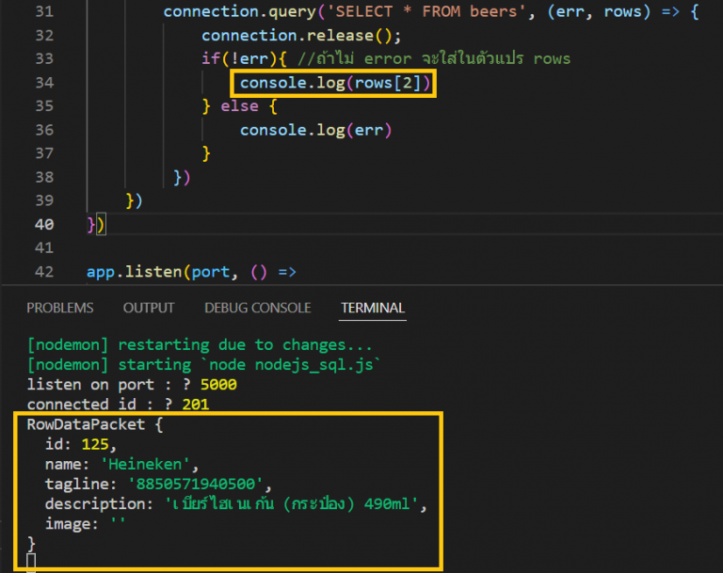This screenshot has width=723, height=573.
Task: Click the terminal input cursor block
Action: point(31,563)
